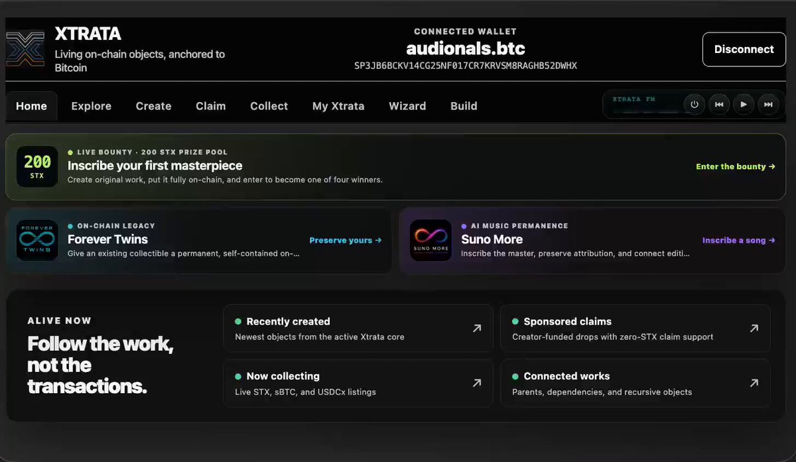Viewport: 796px width, 462px height.
Task: Open the Create tab
Action: [154, 106]
